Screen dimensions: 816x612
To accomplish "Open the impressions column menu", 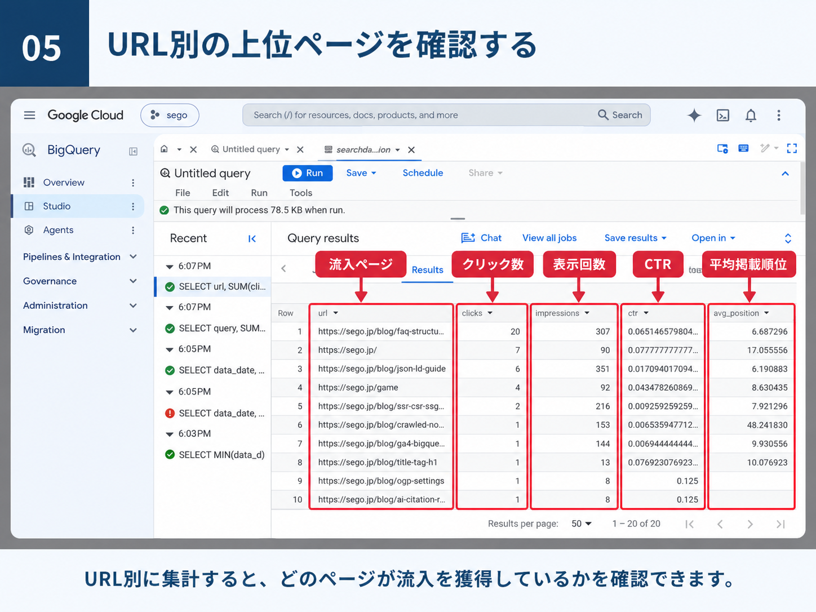I will coord(587,313).
